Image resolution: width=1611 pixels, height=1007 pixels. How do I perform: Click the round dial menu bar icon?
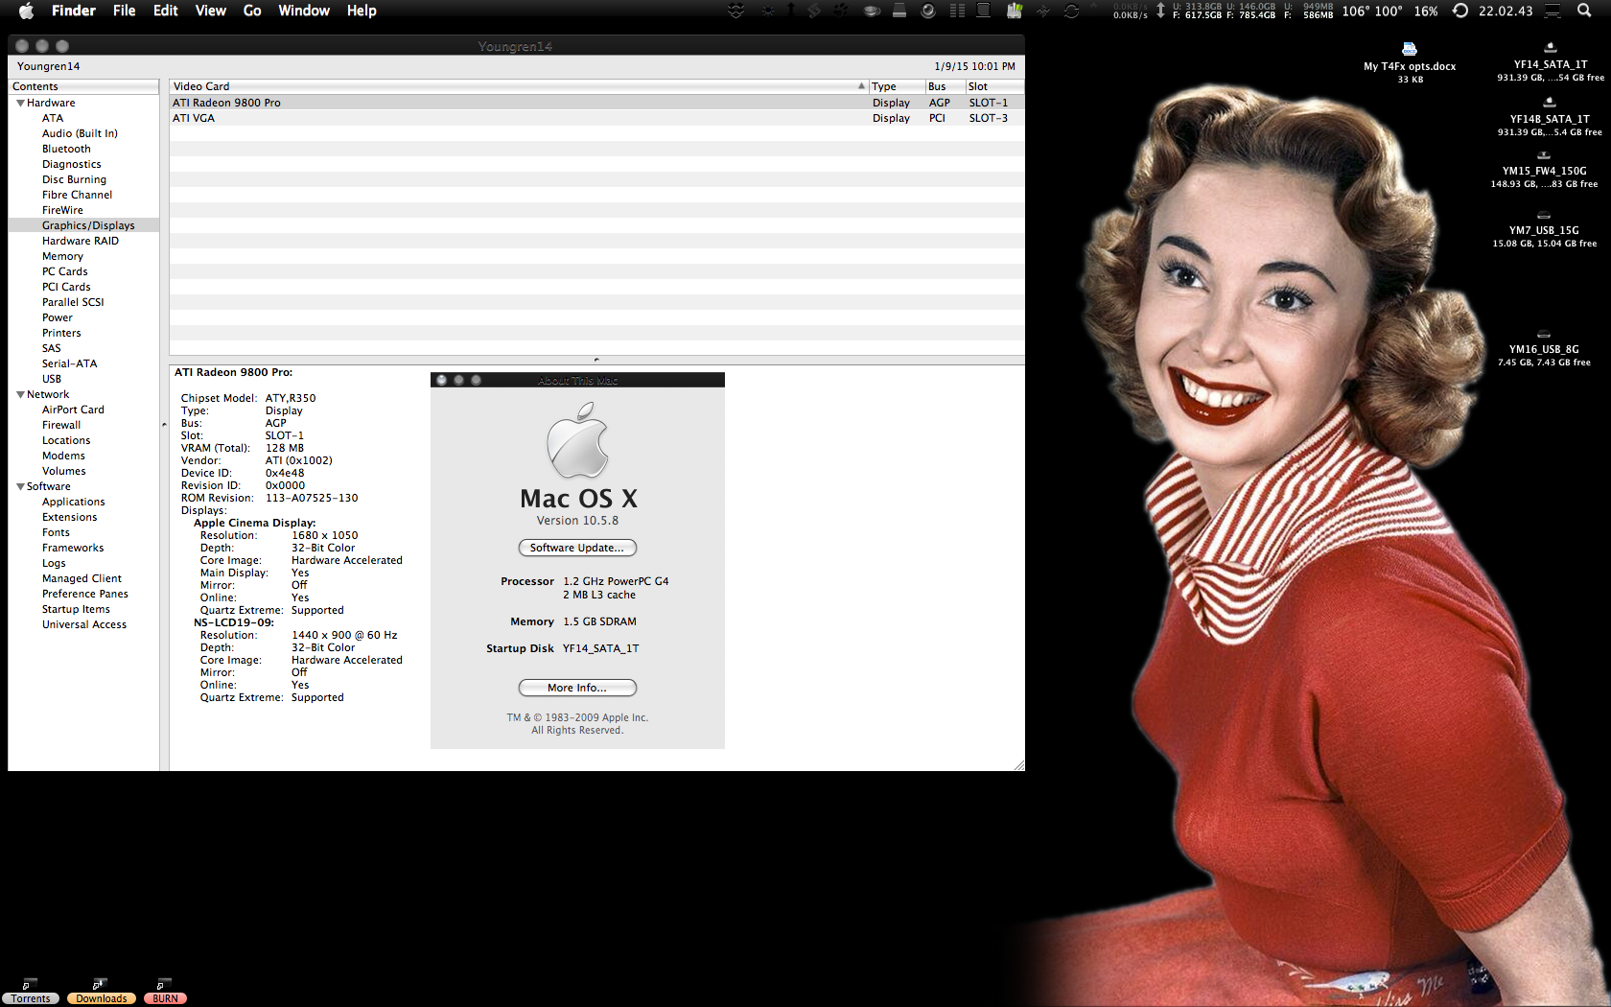coord(927,11)
